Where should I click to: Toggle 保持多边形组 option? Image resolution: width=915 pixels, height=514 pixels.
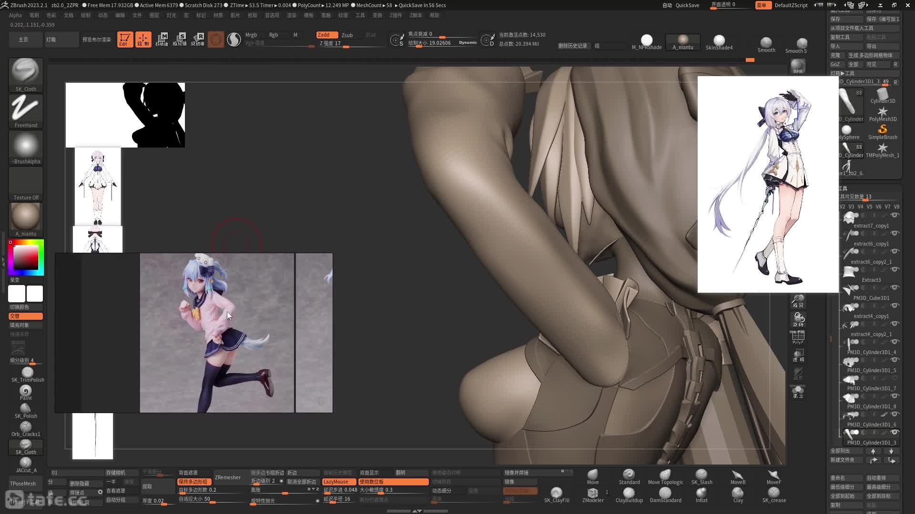194,482
